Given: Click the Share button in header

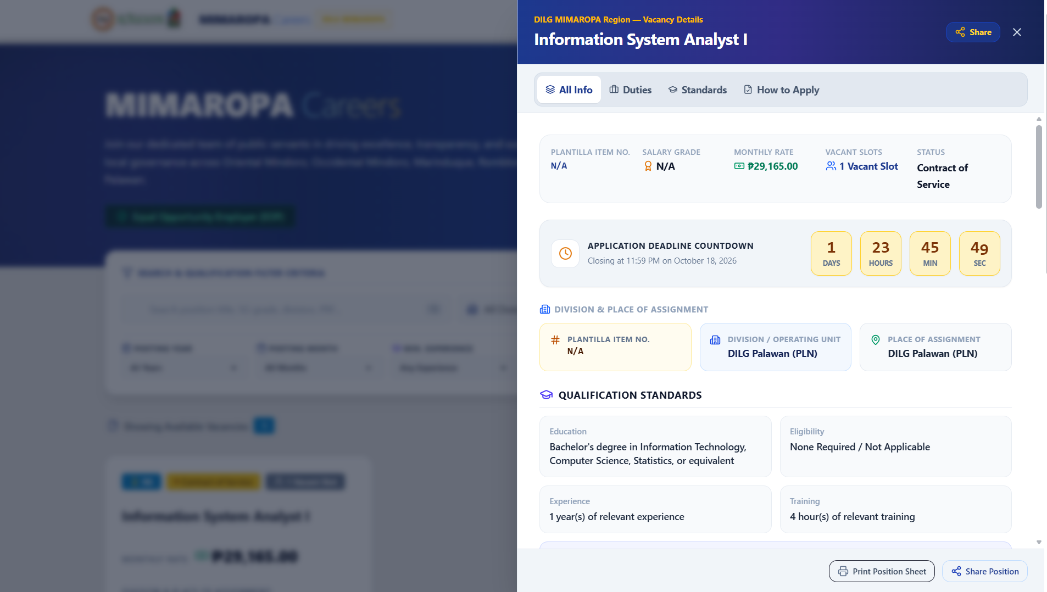Looking at the screenshot, I should [972, 32].
